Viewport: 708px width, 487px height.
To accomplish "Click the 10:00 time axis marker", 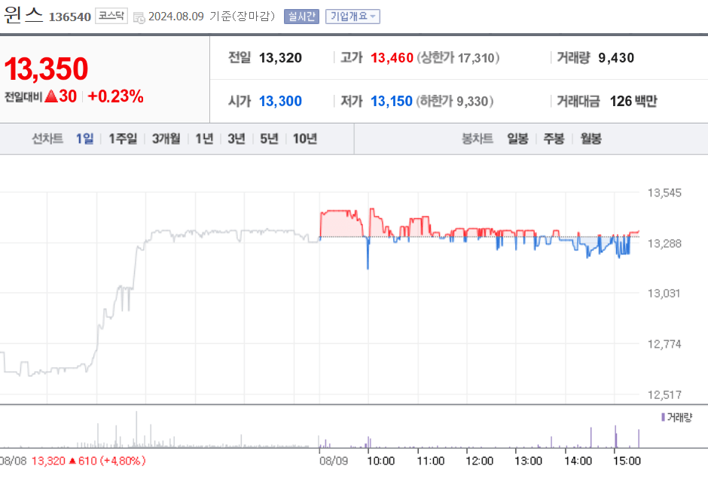I will [x=380, y=461].
